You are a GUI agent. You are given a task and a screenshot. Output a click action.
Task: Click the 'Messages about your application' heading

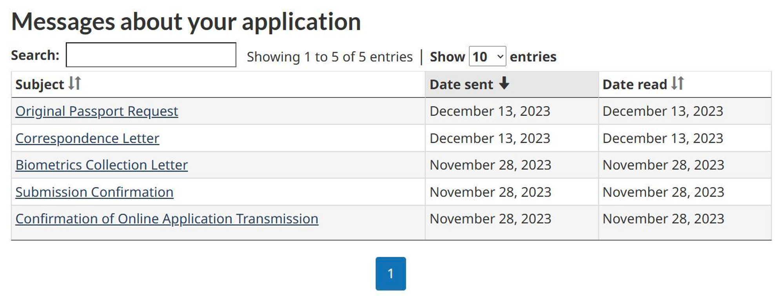coord(186,22)
